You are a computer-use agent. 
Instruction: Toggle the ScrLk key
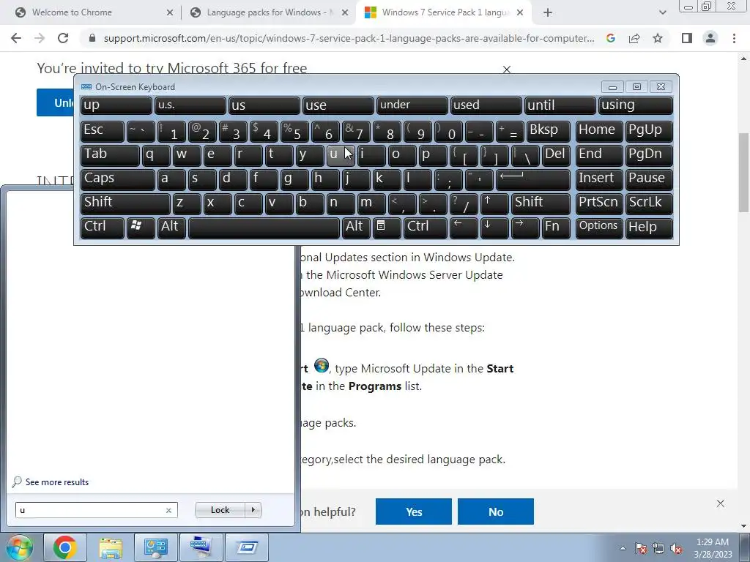coord(649,203)
